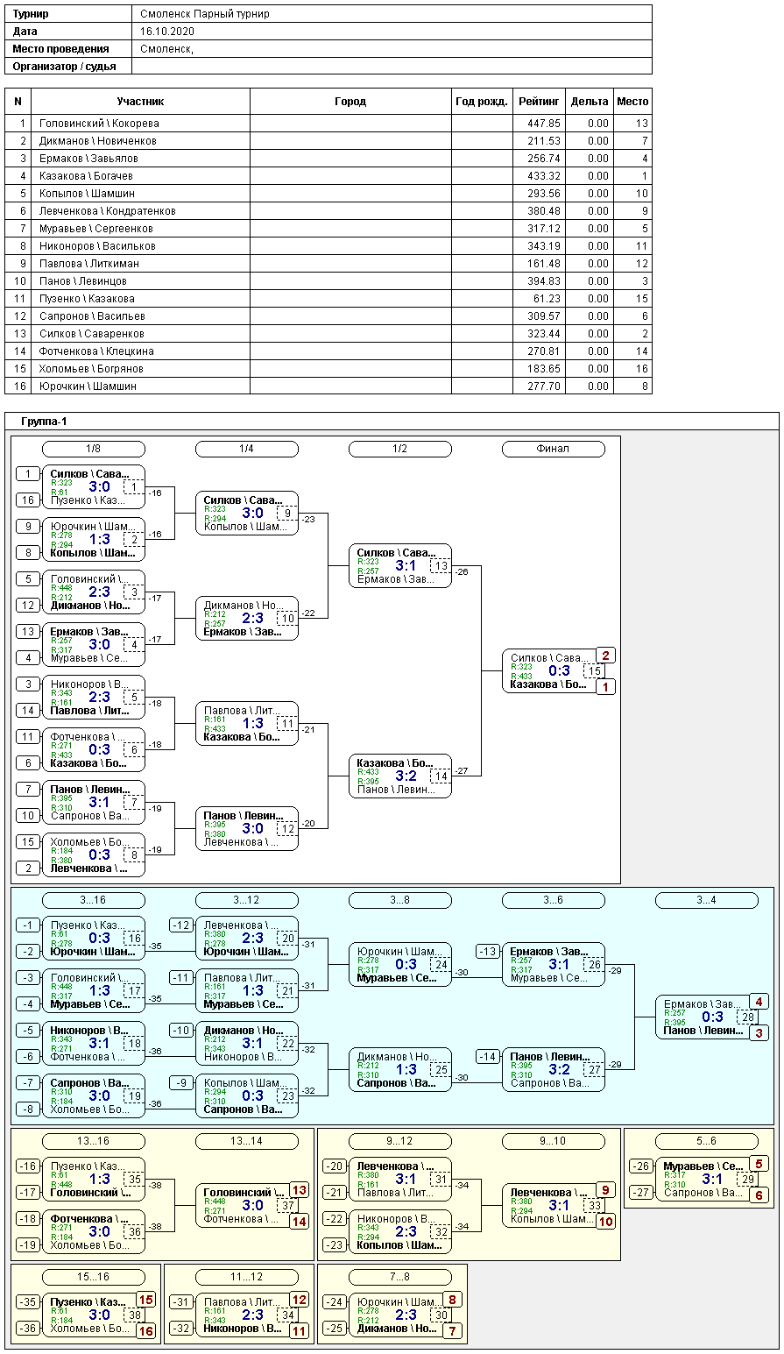This screenshot has width=784, height=1354.
Task: Click the red 2nd place badge in final
Action: pos(605,656)
